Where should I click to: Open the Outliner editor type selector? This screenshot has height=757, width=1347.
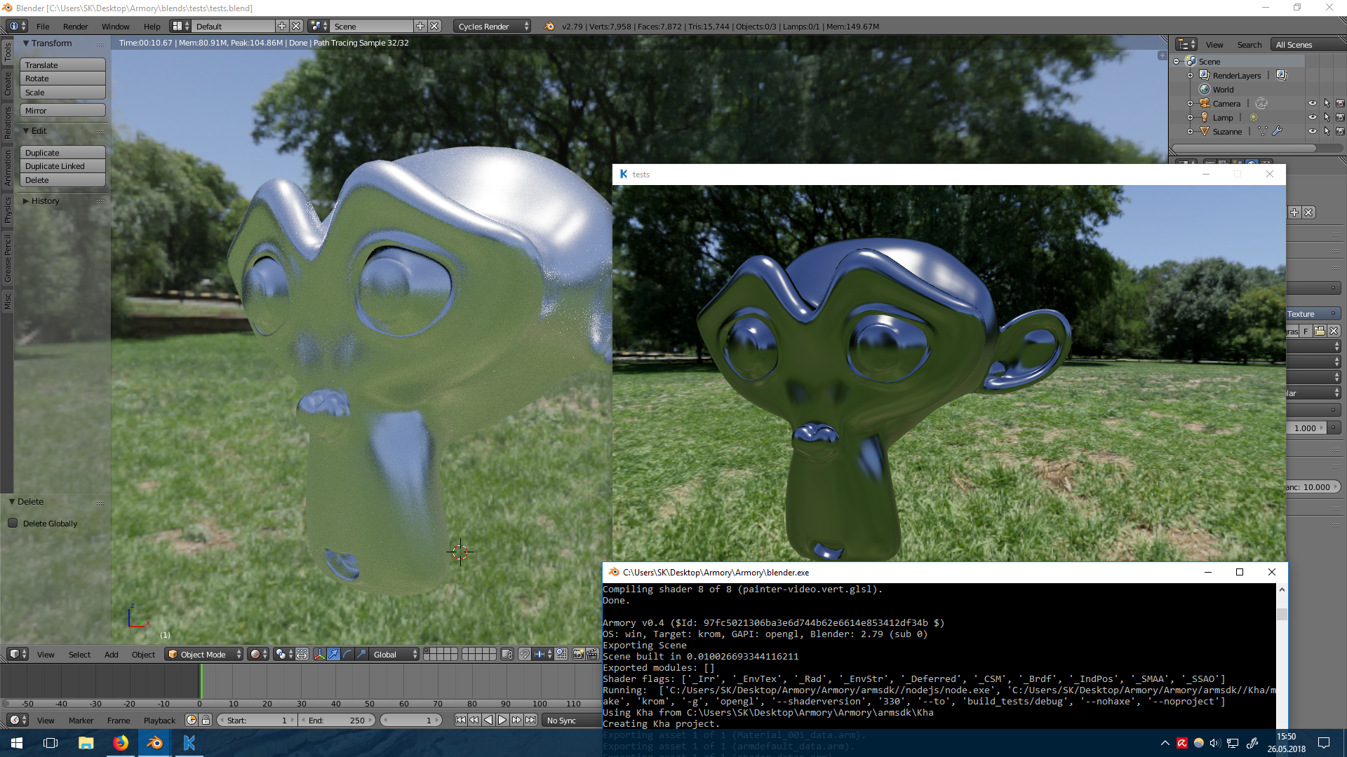coord(1186,44)
